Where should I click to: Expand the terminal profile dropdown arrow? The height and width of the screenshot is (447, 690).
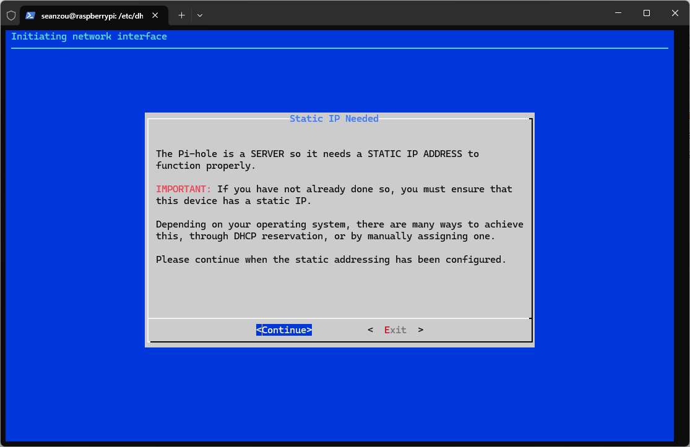[x=200, y=15]
